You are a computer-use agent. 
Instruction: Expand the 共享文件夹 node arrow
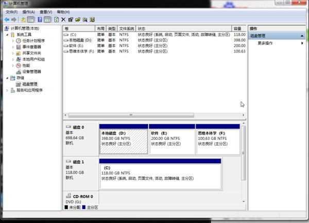click(x=13, y=53)
